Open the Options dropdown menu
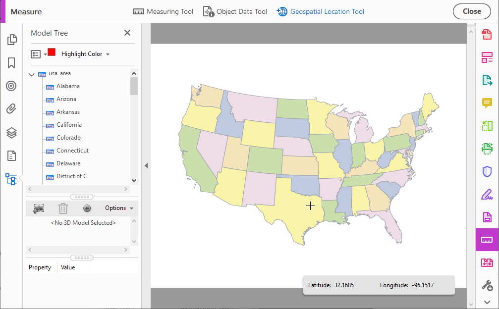Image resolution: width=499 pixels, height=309 pixels. tap(119, 208)
